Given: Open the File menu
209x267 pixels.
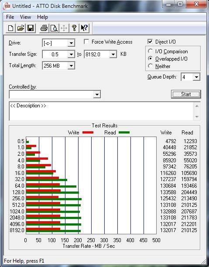Looking at the screenshot, I should (x=10, y=17).
